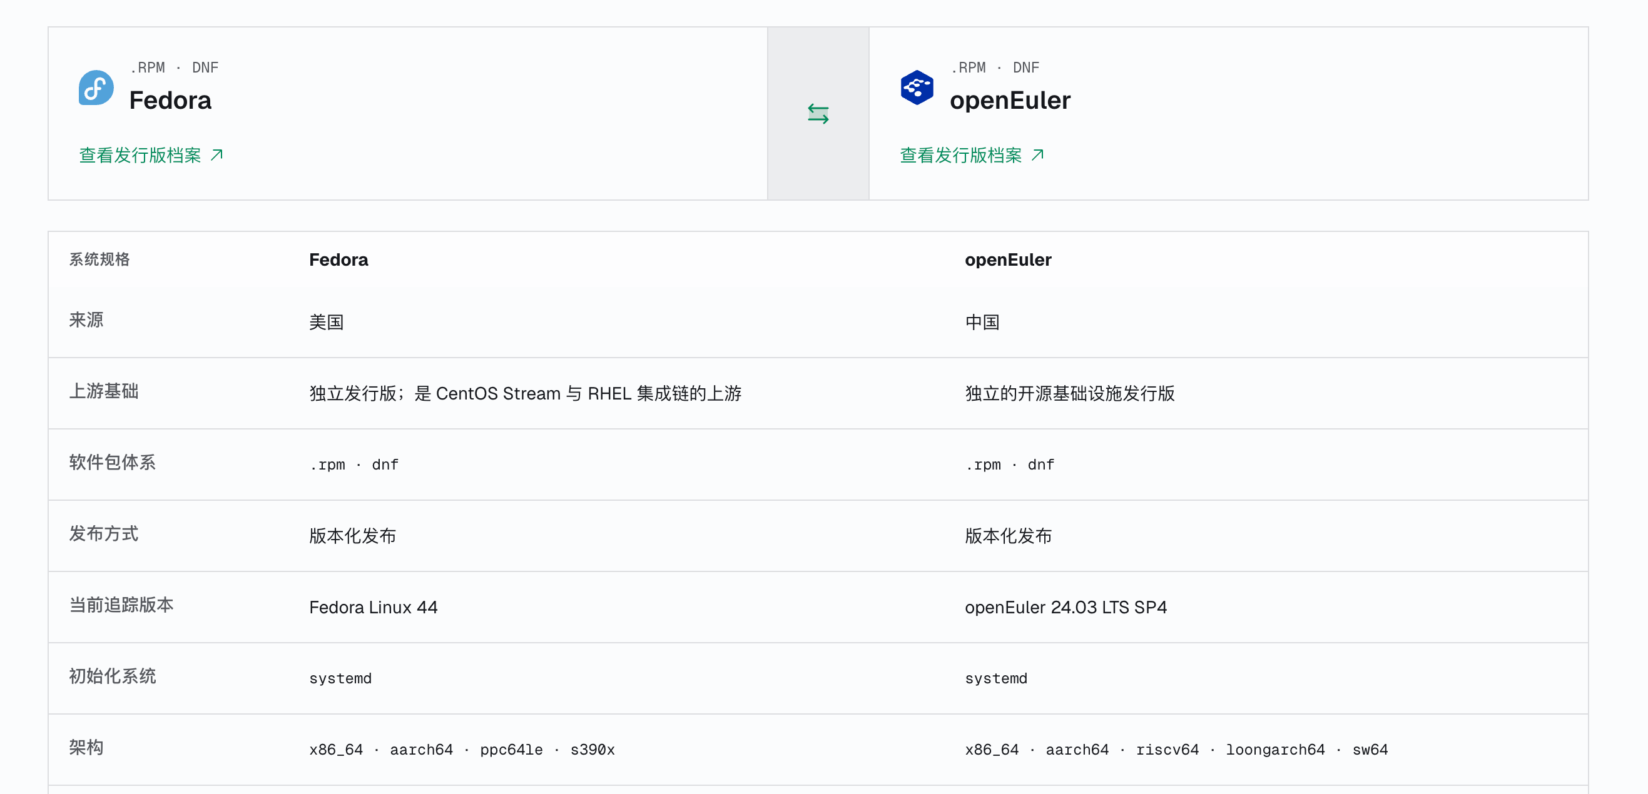The width and height of the screenshot is (1648, 794).
Task: Click openEuler's .rpm · dnf package cell
Action: [1010, 465]
